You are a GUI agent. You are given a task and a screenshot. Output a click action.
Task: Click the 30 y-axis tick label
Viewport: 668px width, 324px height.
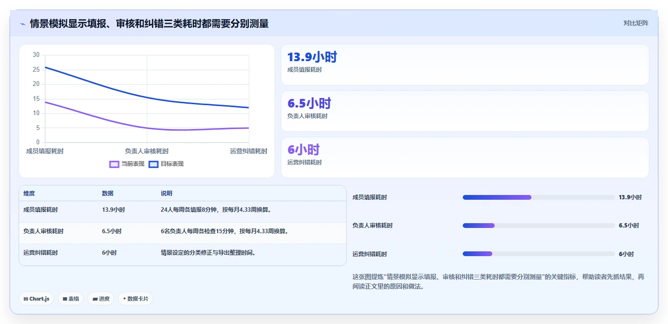(x=36, y=55)
